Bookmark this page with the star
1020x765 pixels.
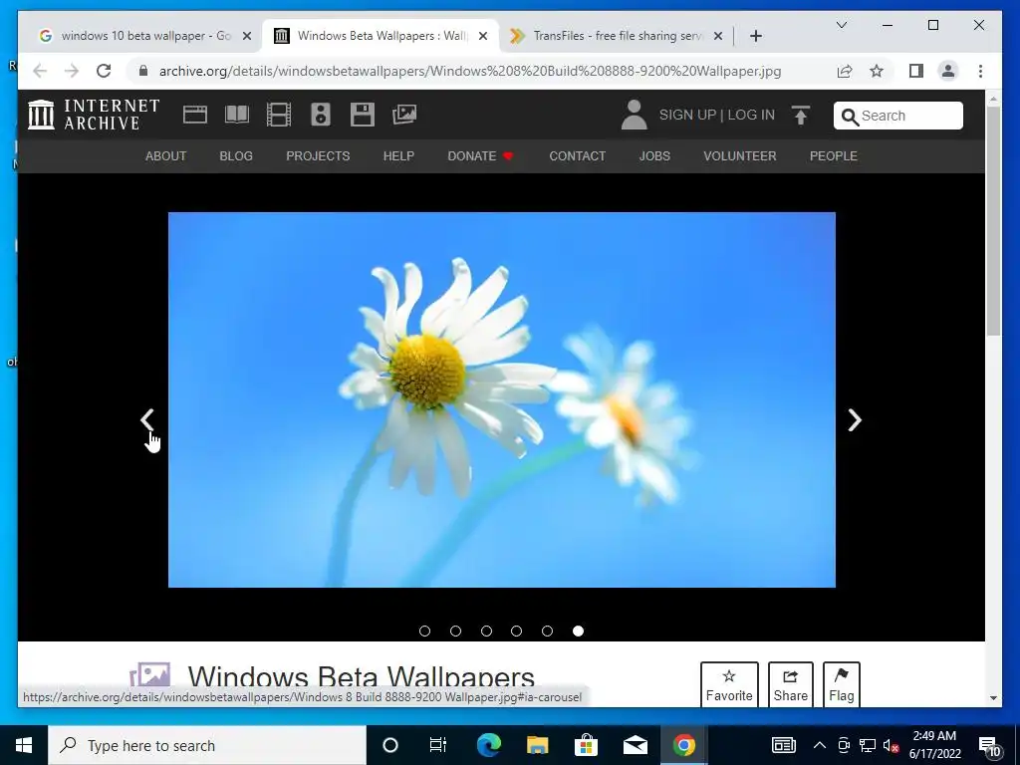click(877, 71)
